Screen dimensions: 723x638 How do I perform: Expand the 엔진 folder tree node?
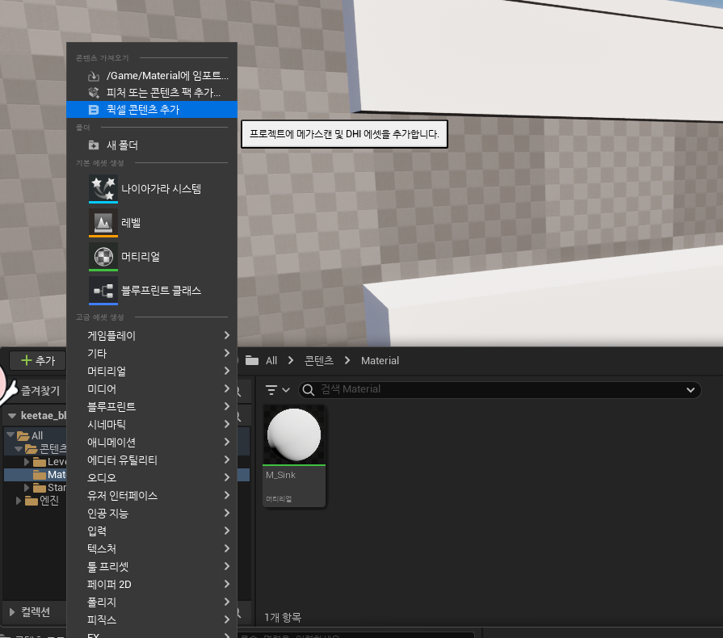(19, 500)
